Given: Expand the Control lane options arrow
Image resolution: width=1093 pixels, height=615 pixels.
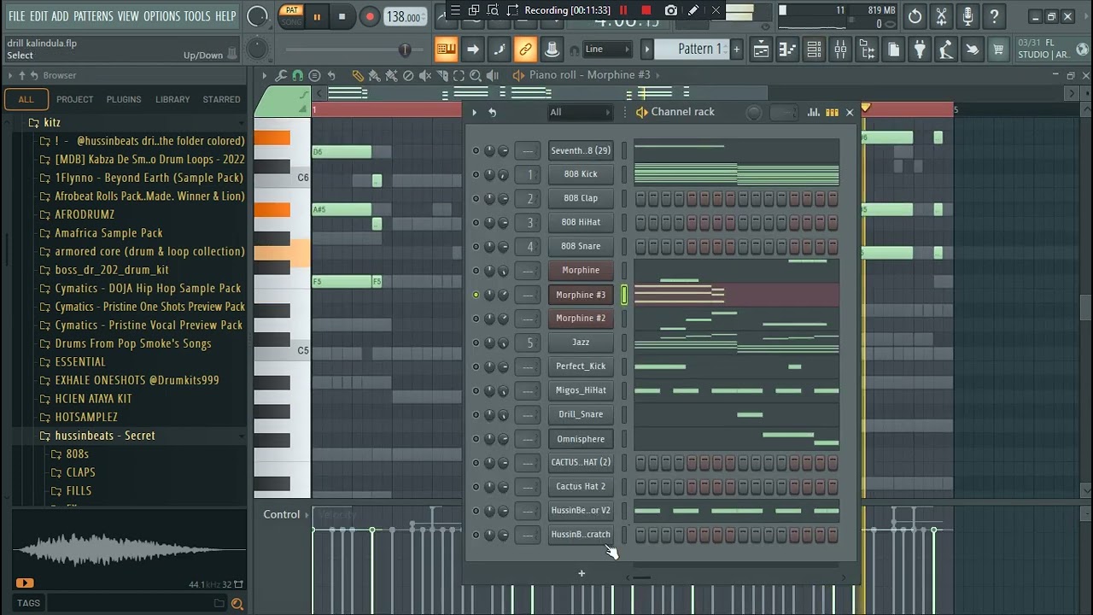Looking at the screenshot, I should pyautogui.click(x=308, y=514).
